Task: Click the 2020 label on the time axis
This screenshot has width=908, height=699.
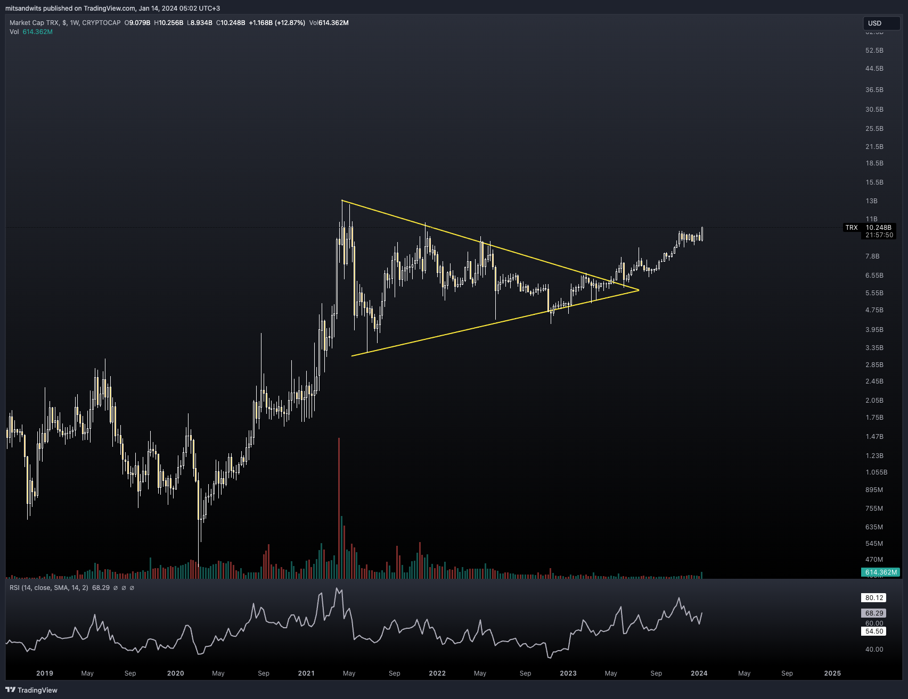Action: [x=176, y=673]
